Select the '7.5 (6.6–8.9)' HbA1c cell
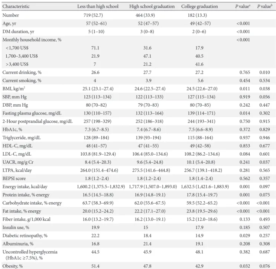The width and height of the screenshot is (276, 269). click(x=201, y=130)
